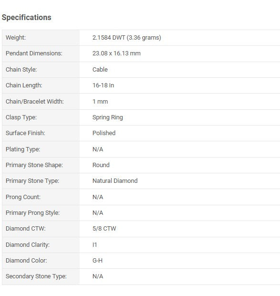Click the Chain Style value Cable
The height and width of the screenshot is (296, 280).
100,70
